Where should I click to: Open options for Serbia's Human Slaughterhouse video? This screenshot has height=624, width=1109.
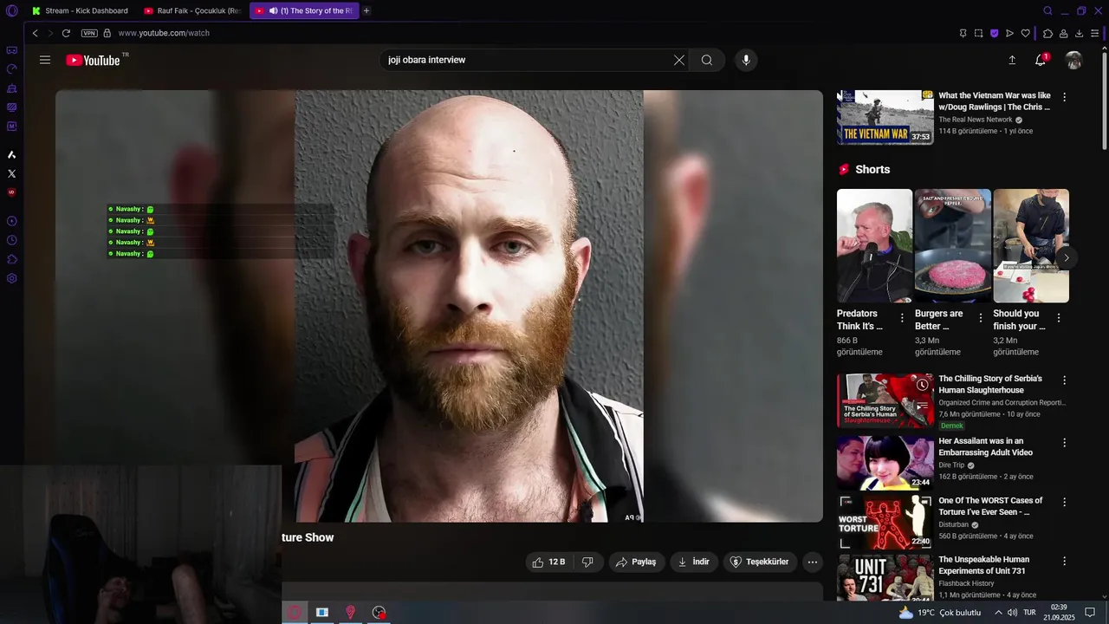(x=1065, y=380)
